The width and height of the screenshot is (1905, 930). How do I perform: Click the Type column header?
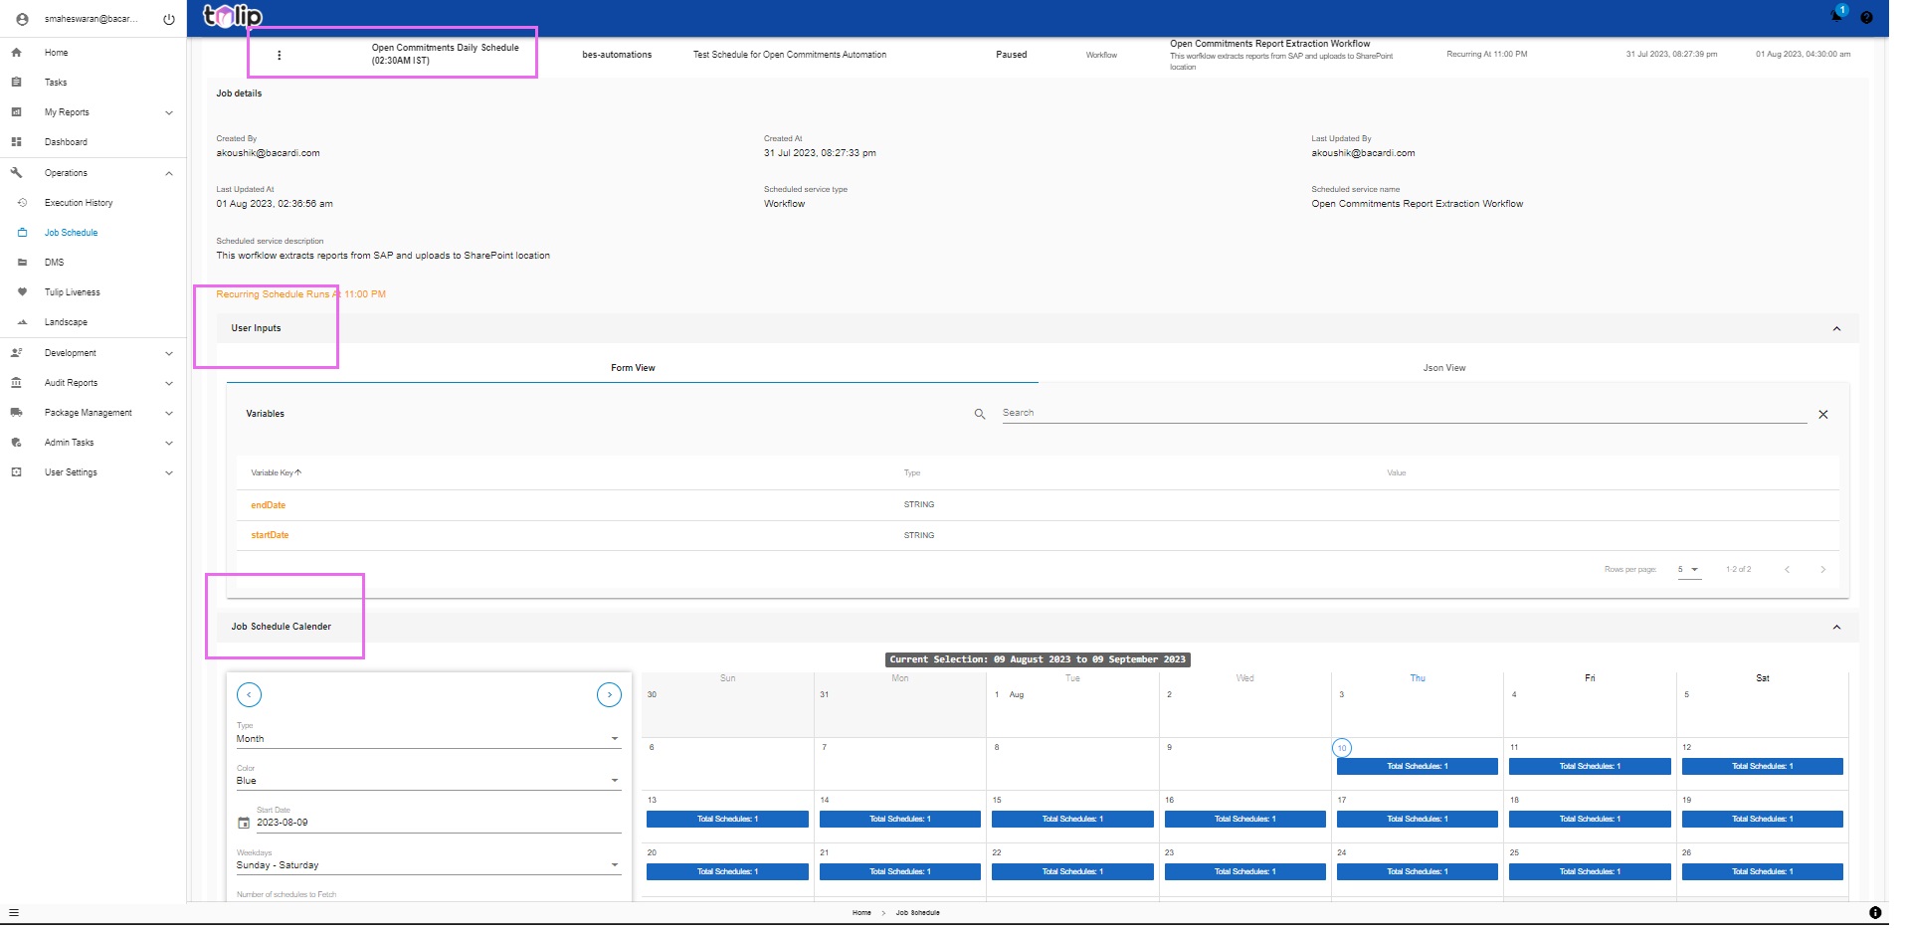coord(911,472)
